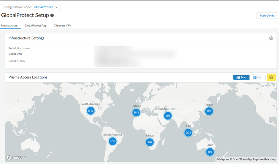Open OpenStreetMap attribution link
The width and height of the screenshot is (279, 164).
(241, 159)
